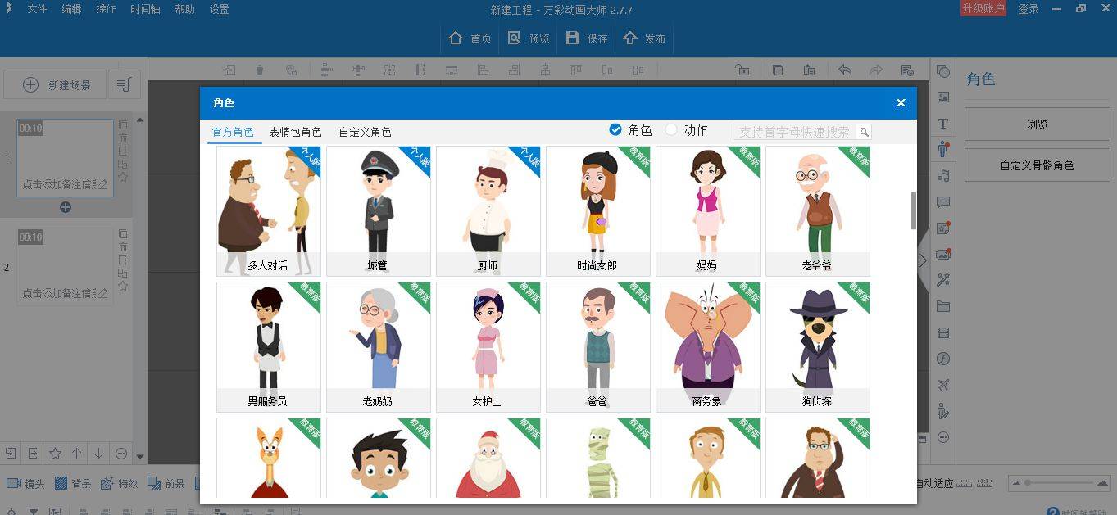
Task: Select the Text tool icon in sidebar
Action: (943, 124)
